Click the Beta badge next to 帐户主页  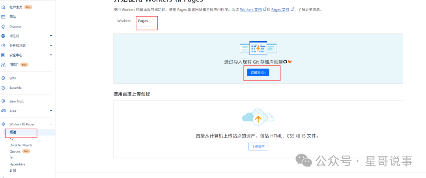click(x=28, y=7)
